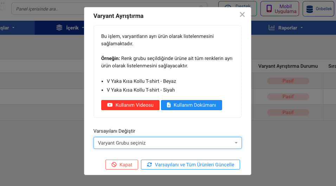This screenshot has height=186, width=336.
Task: Click the Önbellek database icon
Action: pyautogui.click(x=310, y=9)
